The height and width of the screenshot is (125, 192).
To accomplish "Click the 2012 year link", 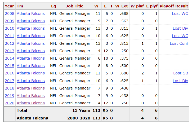I will [10, 43].
